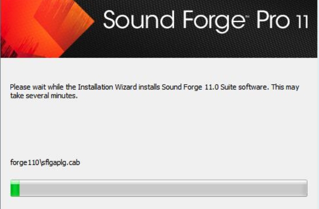
Task: Click the word "software" in the message
Action: 253,87
